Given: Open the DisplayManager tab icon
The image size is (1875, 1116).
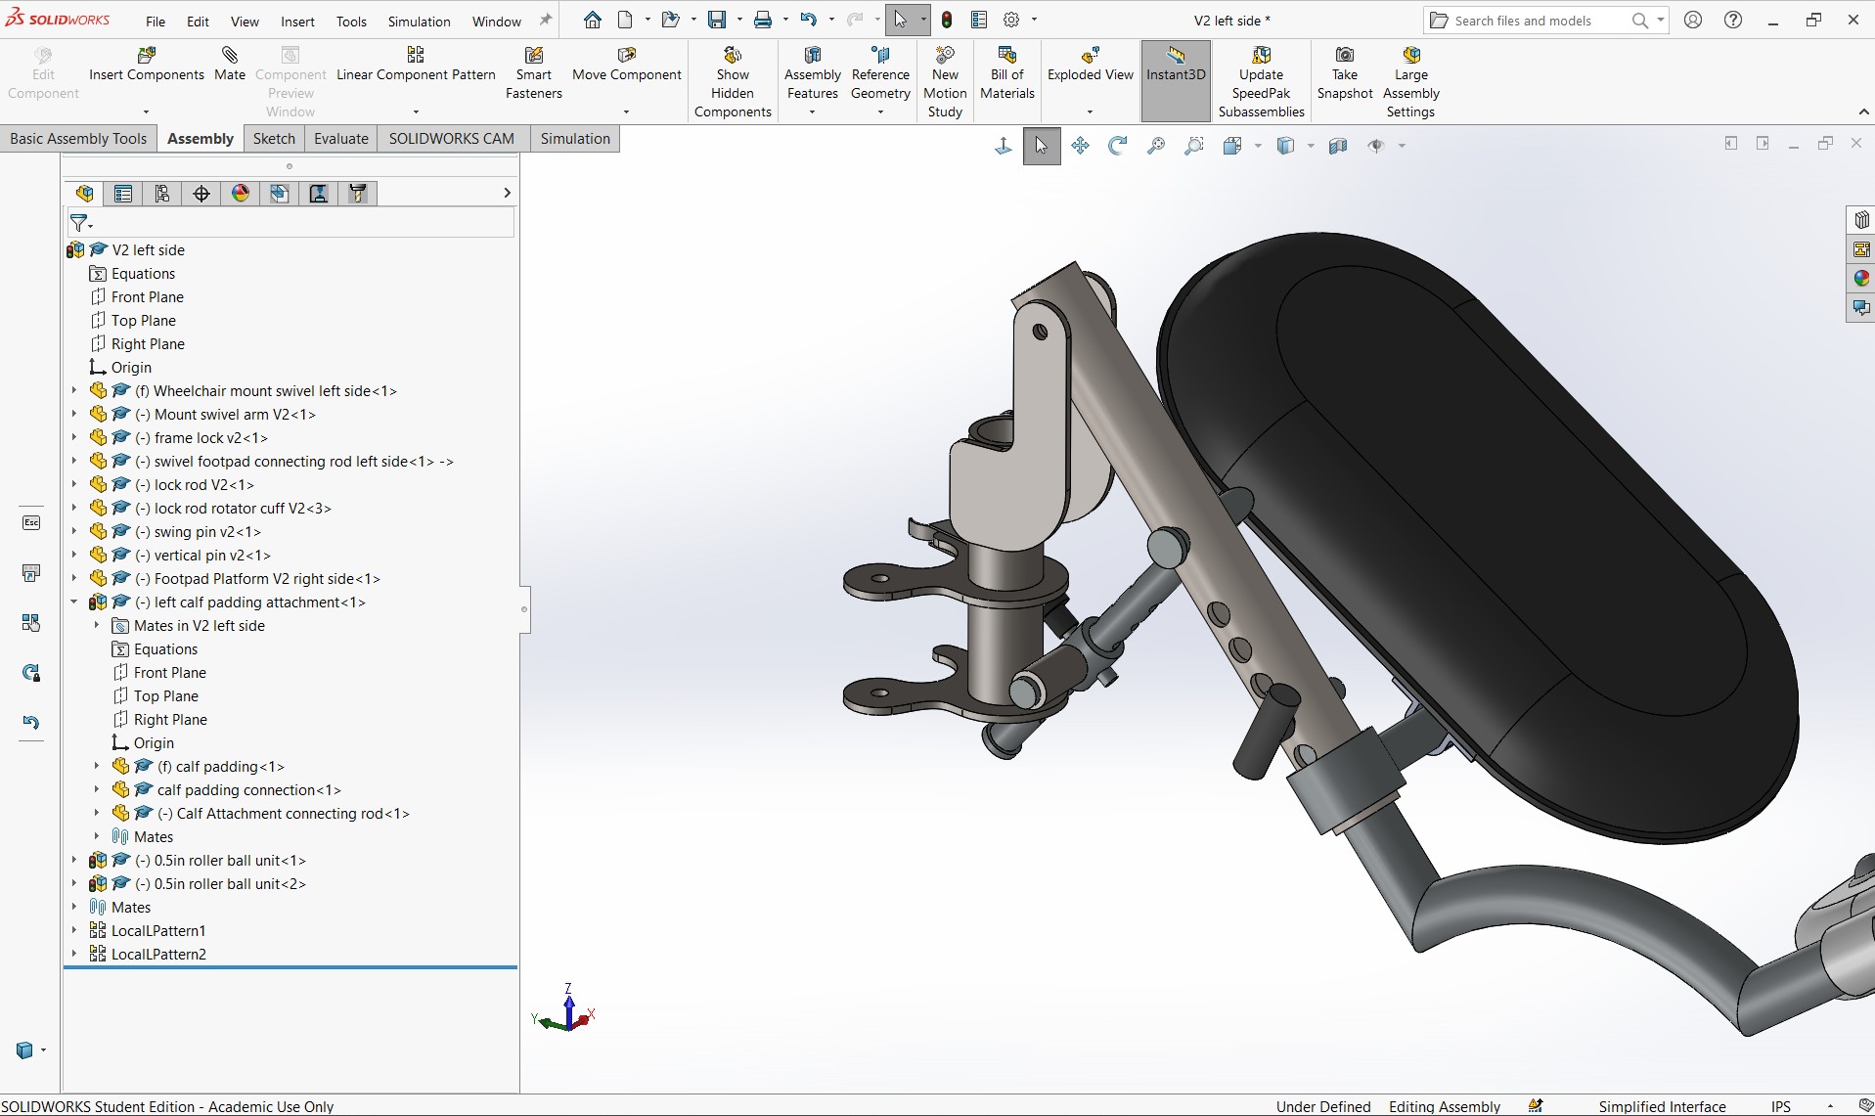Looking at the screenshot, I should (241, 194).
